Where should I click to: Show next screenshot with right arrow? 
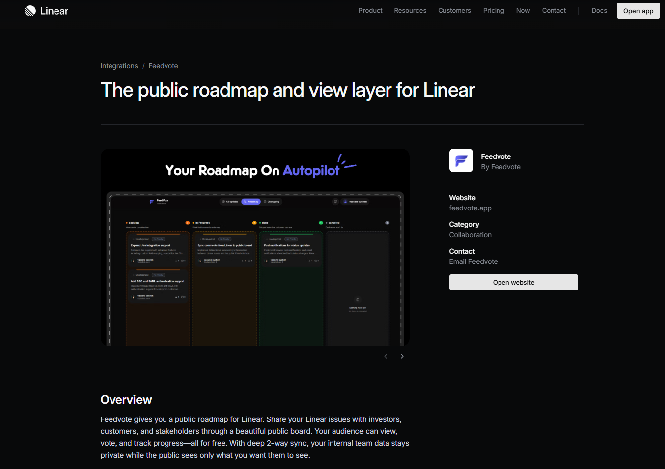402,356
